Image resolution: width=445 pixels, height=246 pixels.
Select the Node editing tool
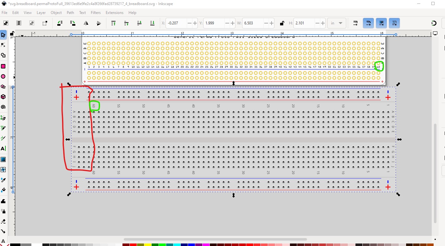click(x=3, y=45)
